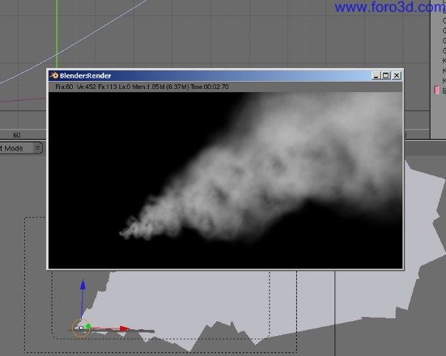Click the orange-circled object origin
Viewport: 446px width, 356px height.
coord(81,328)
